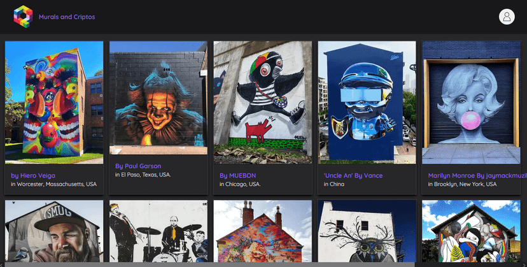The width and height of the screenshot is (527, 267).
Task: Open the user profile avatar icon
Action: tap(507, 17)
